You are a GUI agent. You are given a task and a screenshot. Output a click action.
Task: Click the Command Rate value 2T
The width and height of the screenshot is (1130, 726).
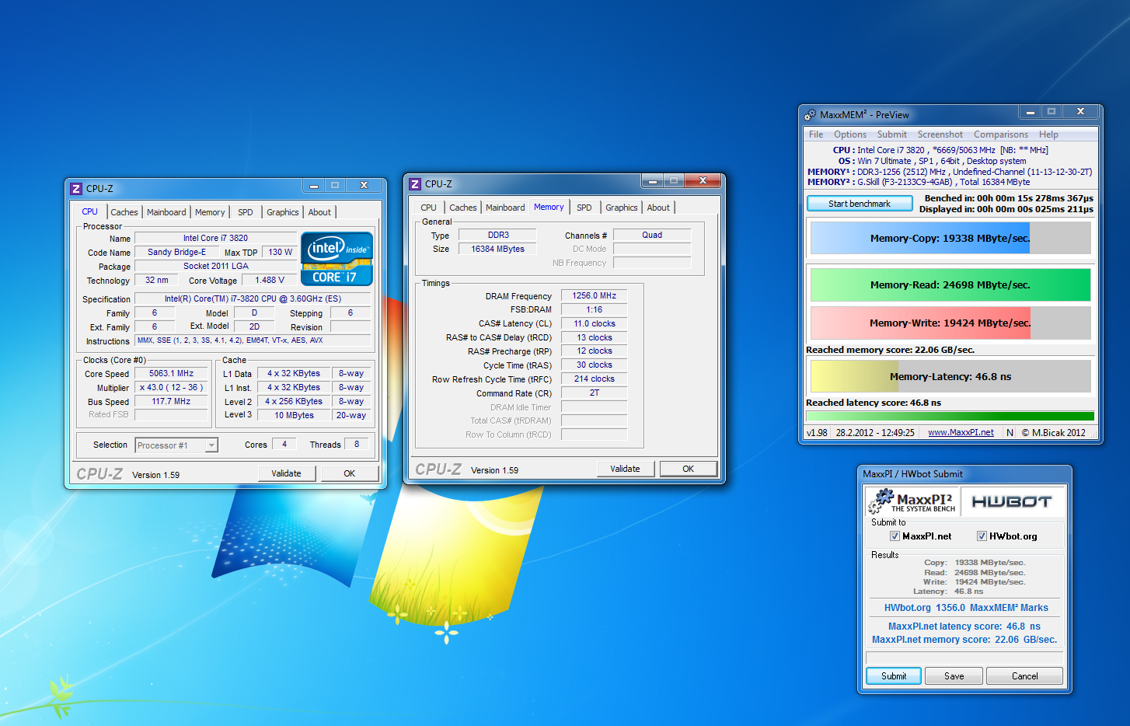click(x=594, y=393)
